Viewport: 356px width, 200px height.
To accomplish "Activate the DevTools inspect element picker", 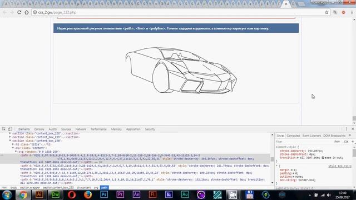I will pyautogui.click(x=4, y=129).
